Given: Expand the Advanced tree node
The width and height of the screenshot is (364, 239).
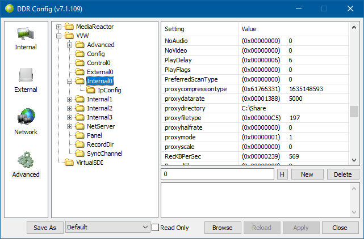Looking at the screenshot, I should point(69,45).
